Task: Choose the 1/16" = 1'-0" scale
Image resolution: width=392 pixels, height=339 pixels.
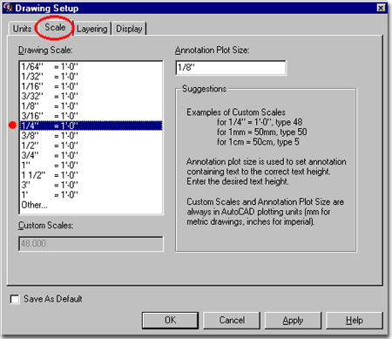Action: (91, 86)
